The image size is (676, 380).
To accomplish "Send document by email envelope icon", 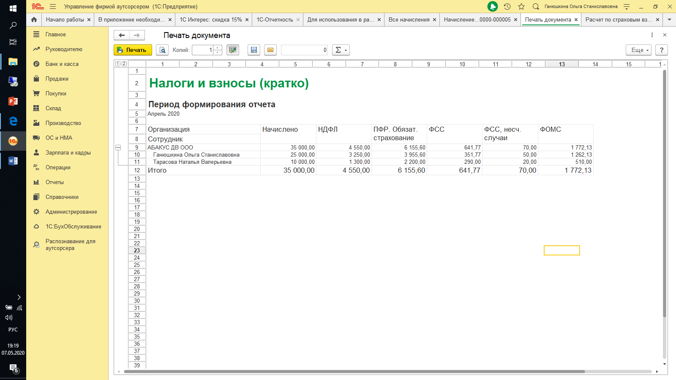I will coord(270,50).
